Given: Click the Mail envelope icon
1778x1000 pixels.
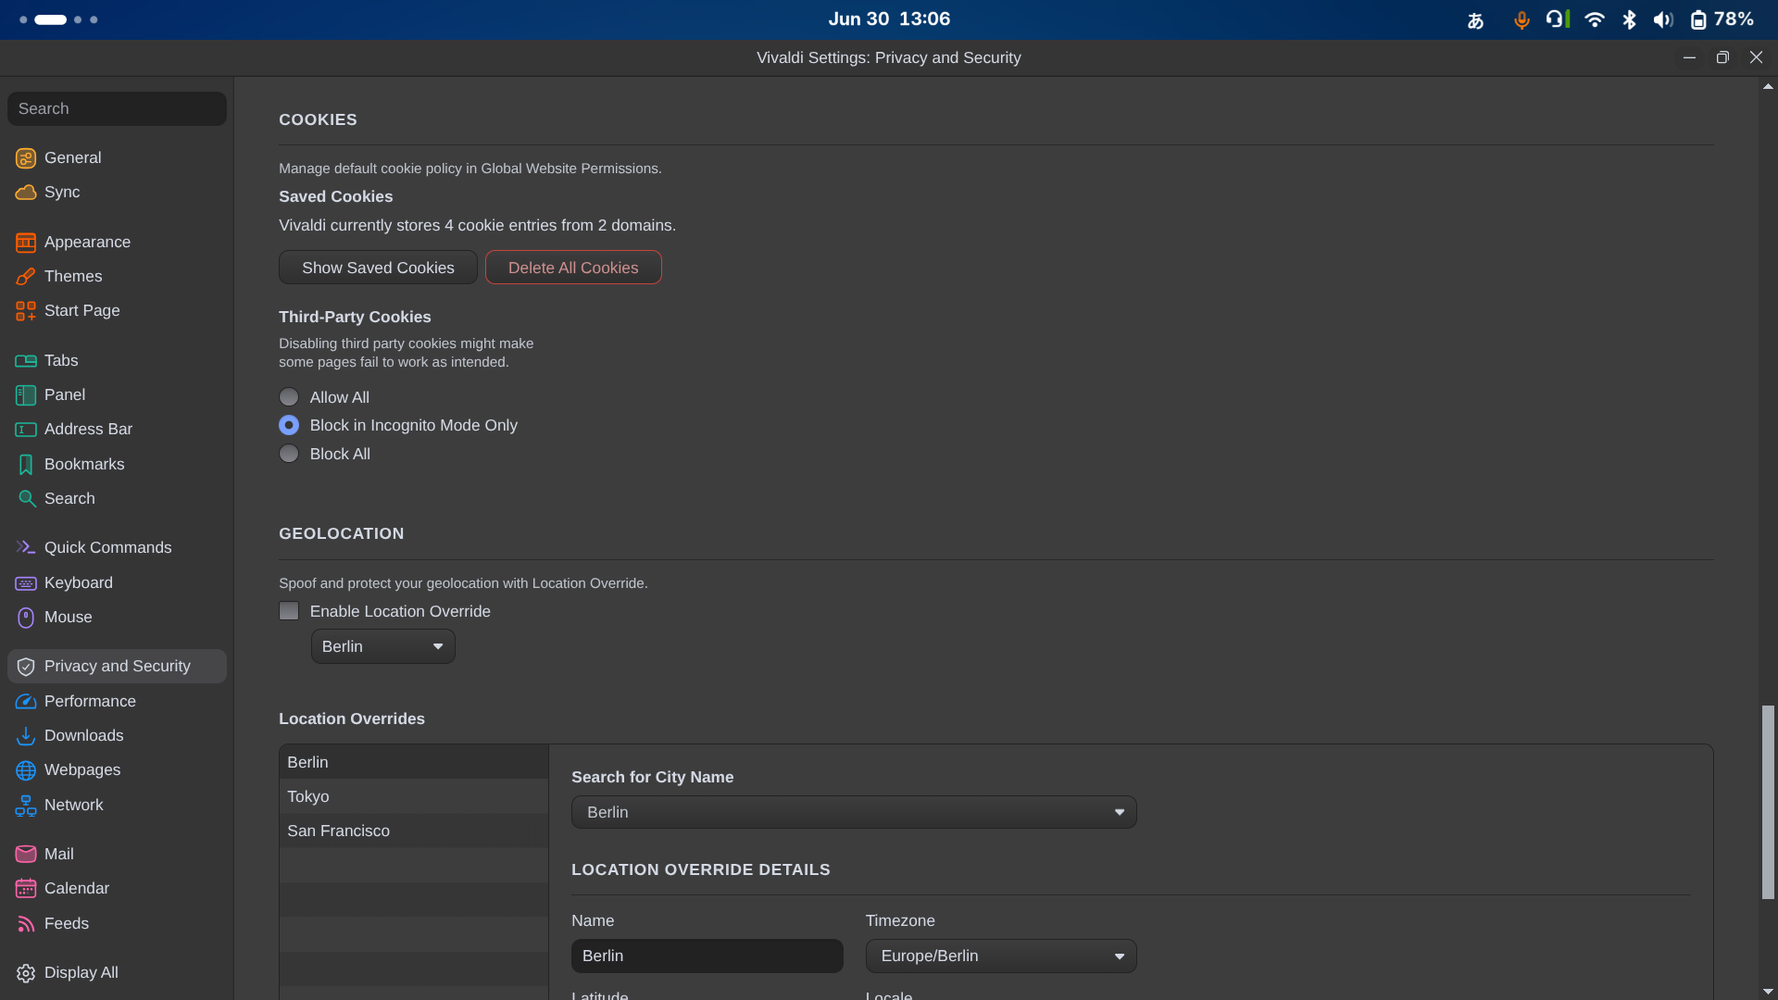Looking at the screenshot, I should pyautogui.click(x=26, y=855).
